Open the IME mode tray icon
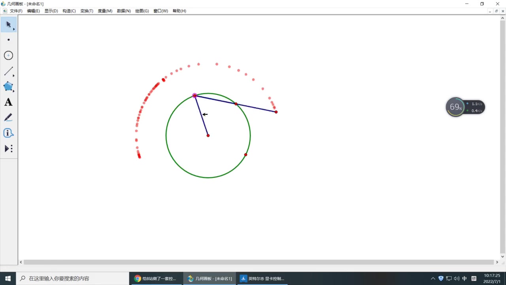 (x=474, y=278)
